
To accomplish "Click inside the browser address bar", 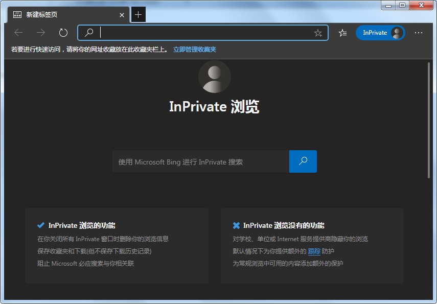I will click(204, 32).
